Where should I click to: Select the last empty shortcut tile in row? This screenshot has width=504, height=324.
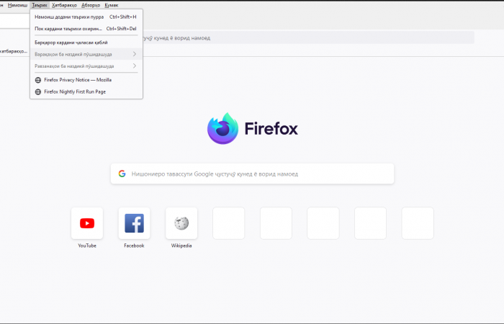point(418,223)
